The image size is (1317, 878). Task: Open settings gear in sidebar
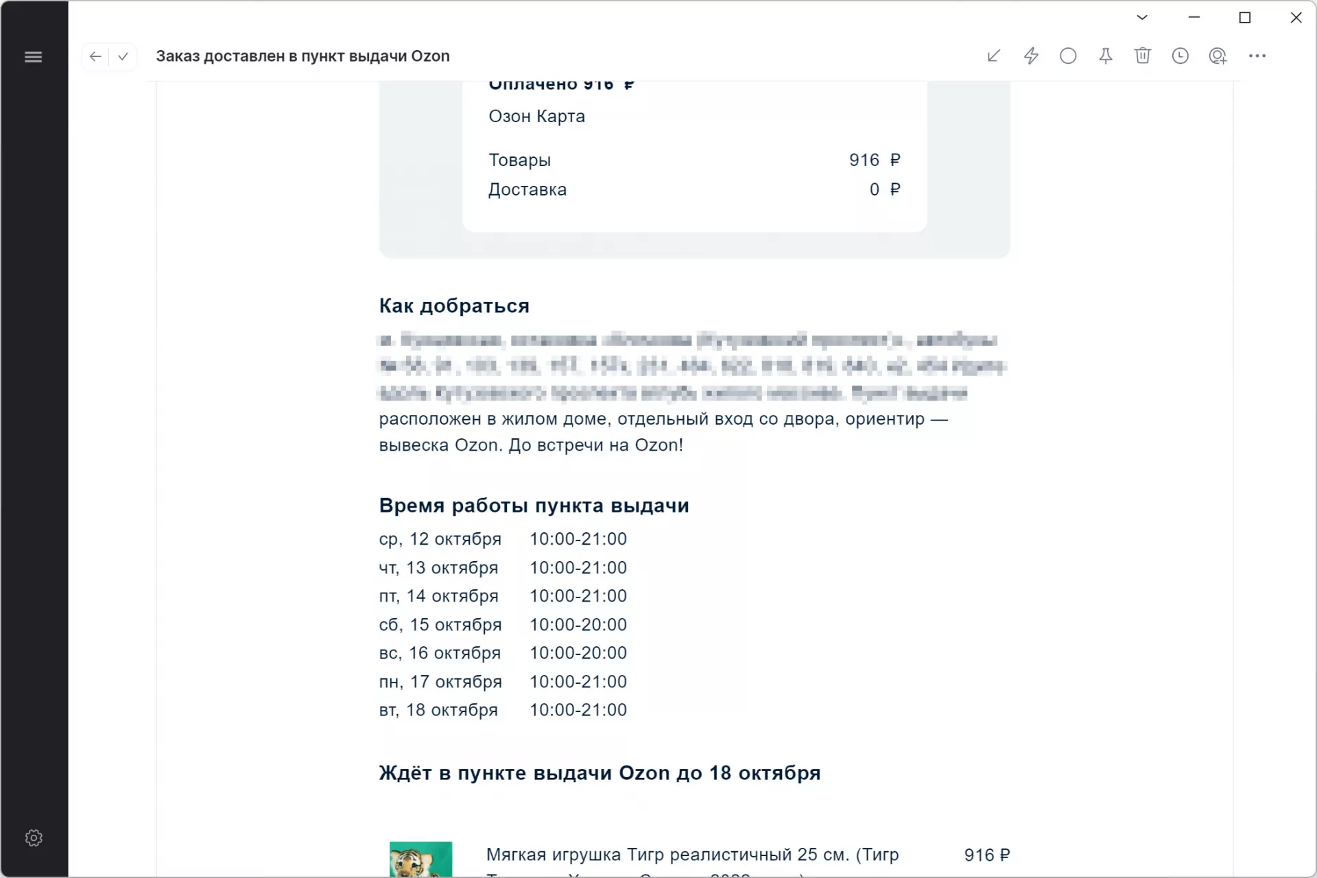[x=34, y=838]
